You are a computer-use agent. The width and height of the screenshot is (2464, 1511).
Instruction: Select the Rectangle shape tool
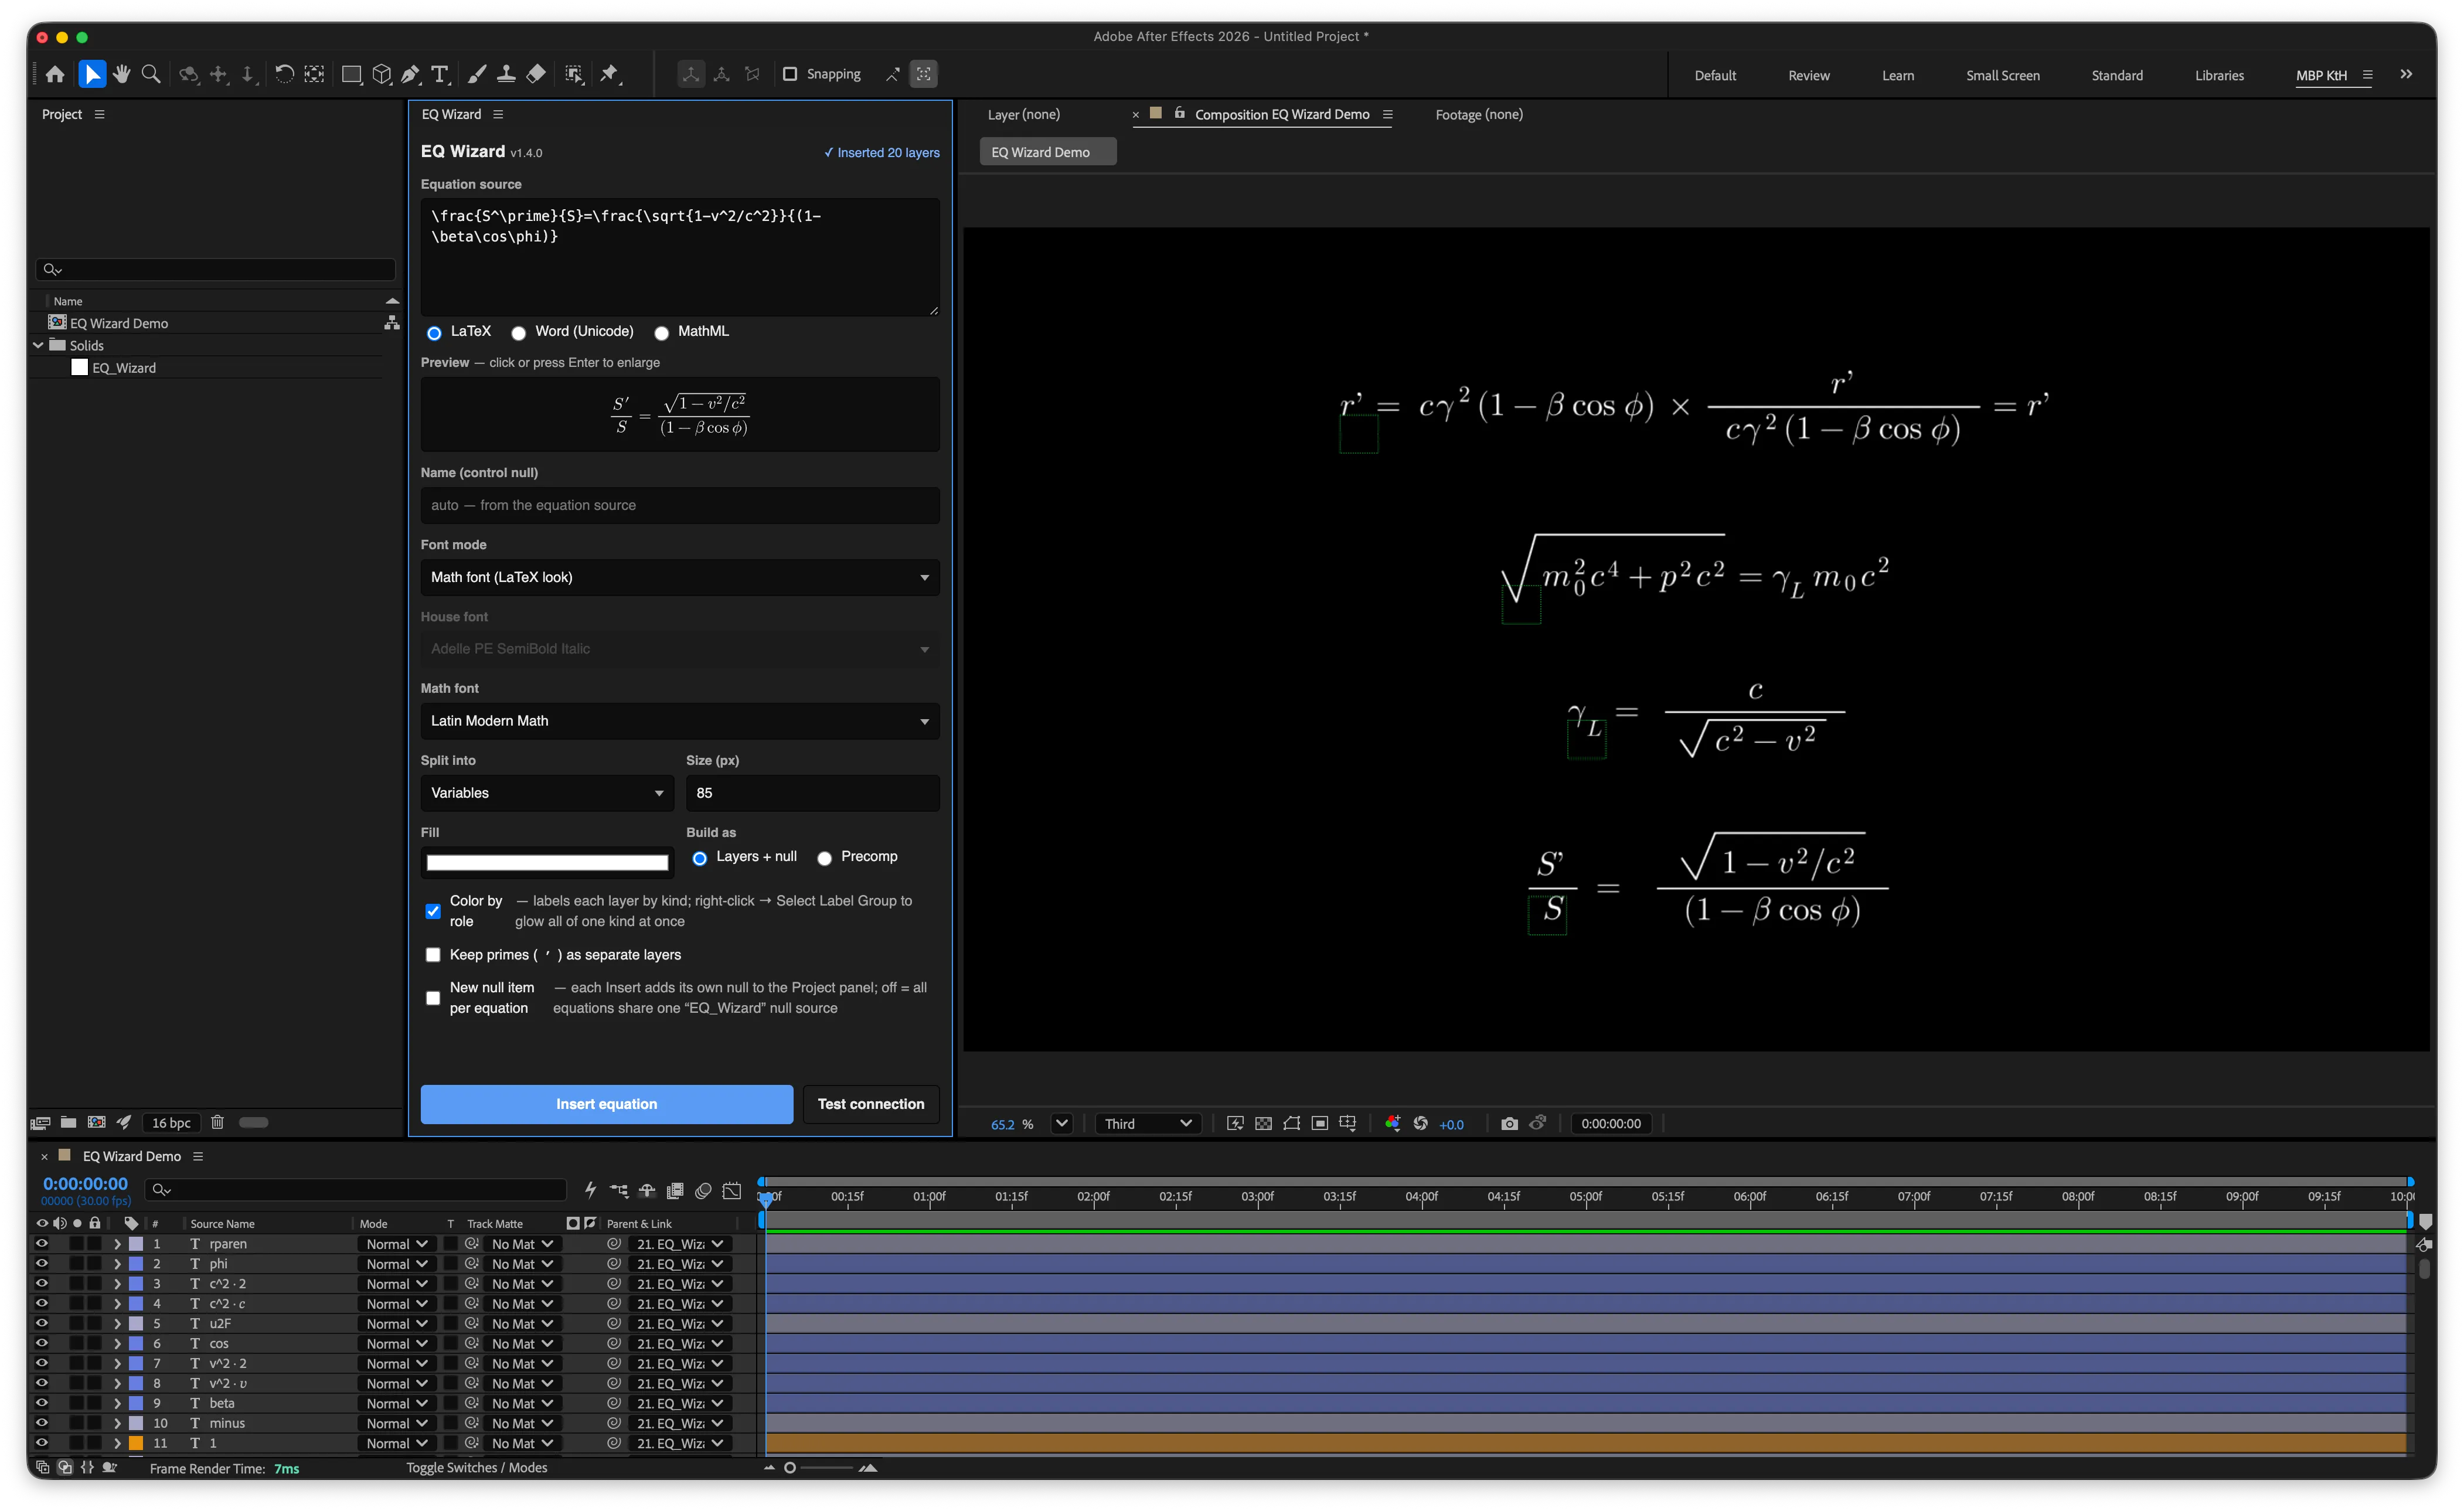pos(351,74)
